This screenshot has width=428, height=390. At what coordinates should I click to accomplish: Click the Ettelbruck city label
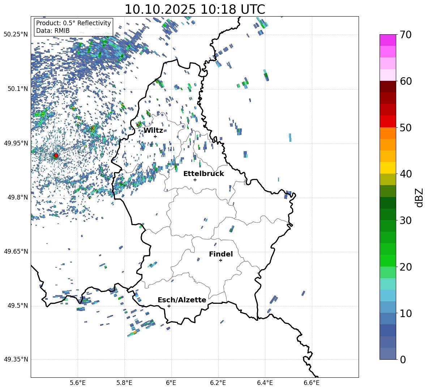204,174
